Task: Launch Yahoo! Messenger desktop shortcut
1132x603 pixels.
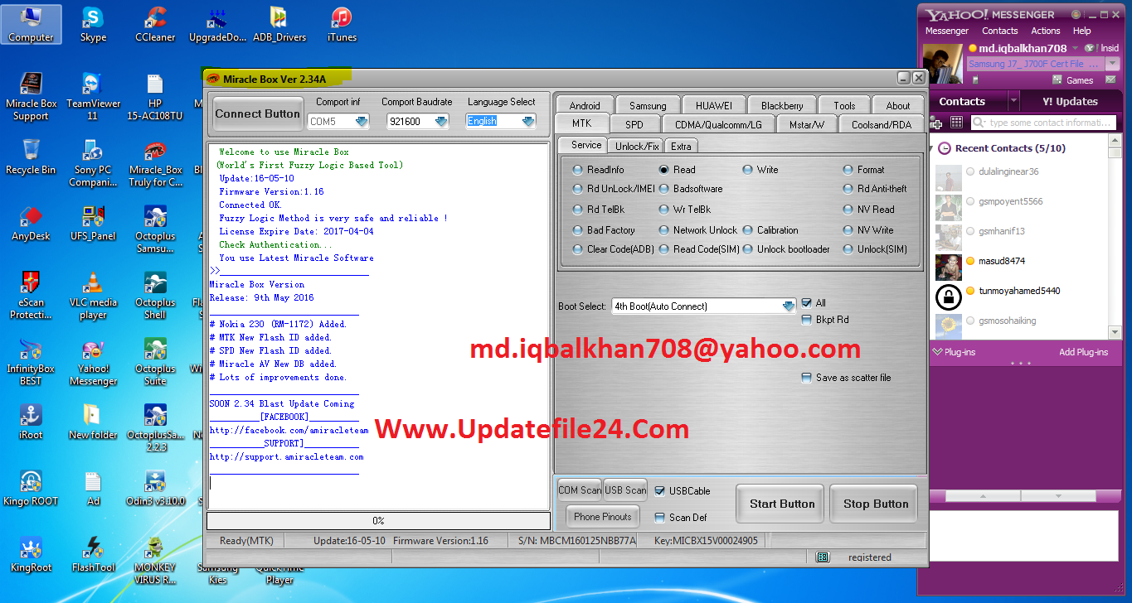Action: click(x=93, y=362)
